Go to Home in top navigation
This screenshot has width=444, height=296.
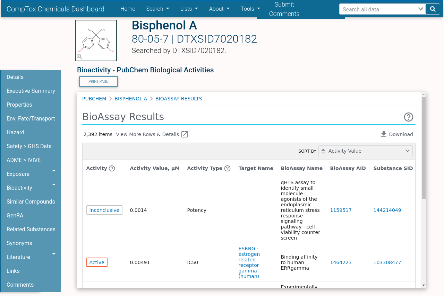[128, 9]
